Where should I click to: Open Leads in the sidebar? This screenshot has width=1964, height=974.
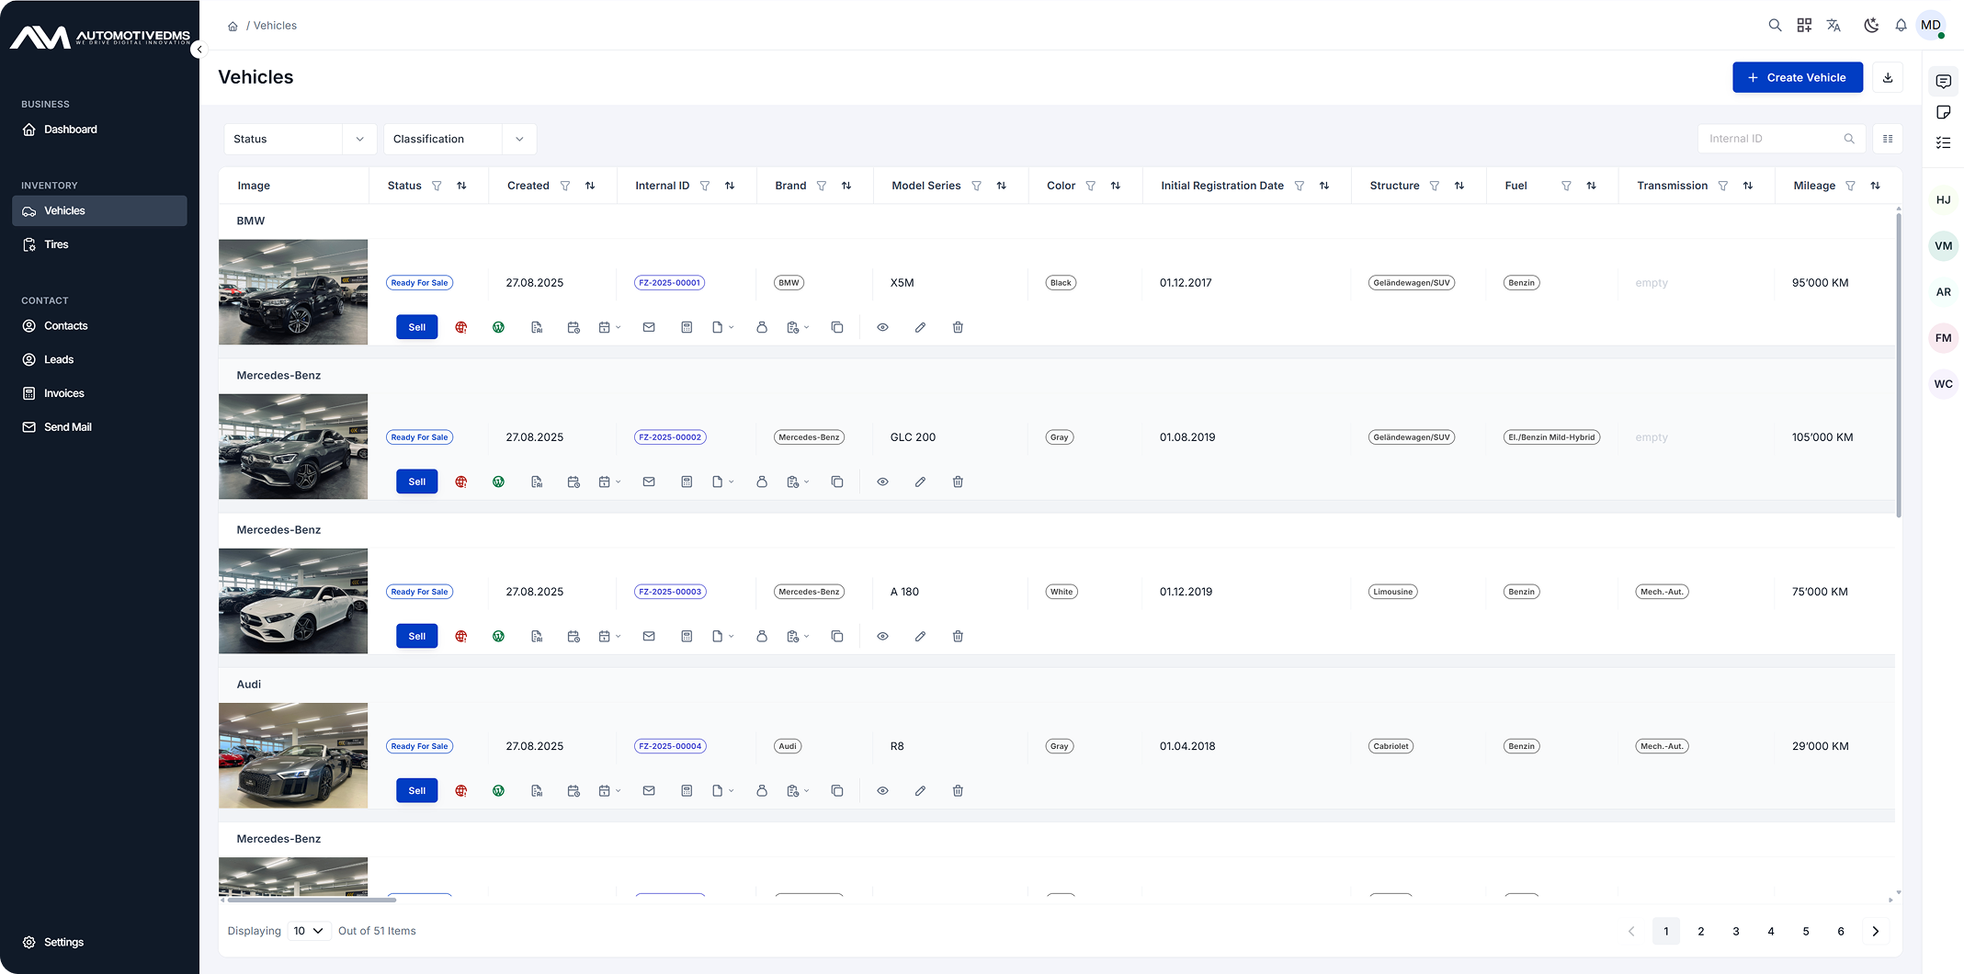coord(99,359)
